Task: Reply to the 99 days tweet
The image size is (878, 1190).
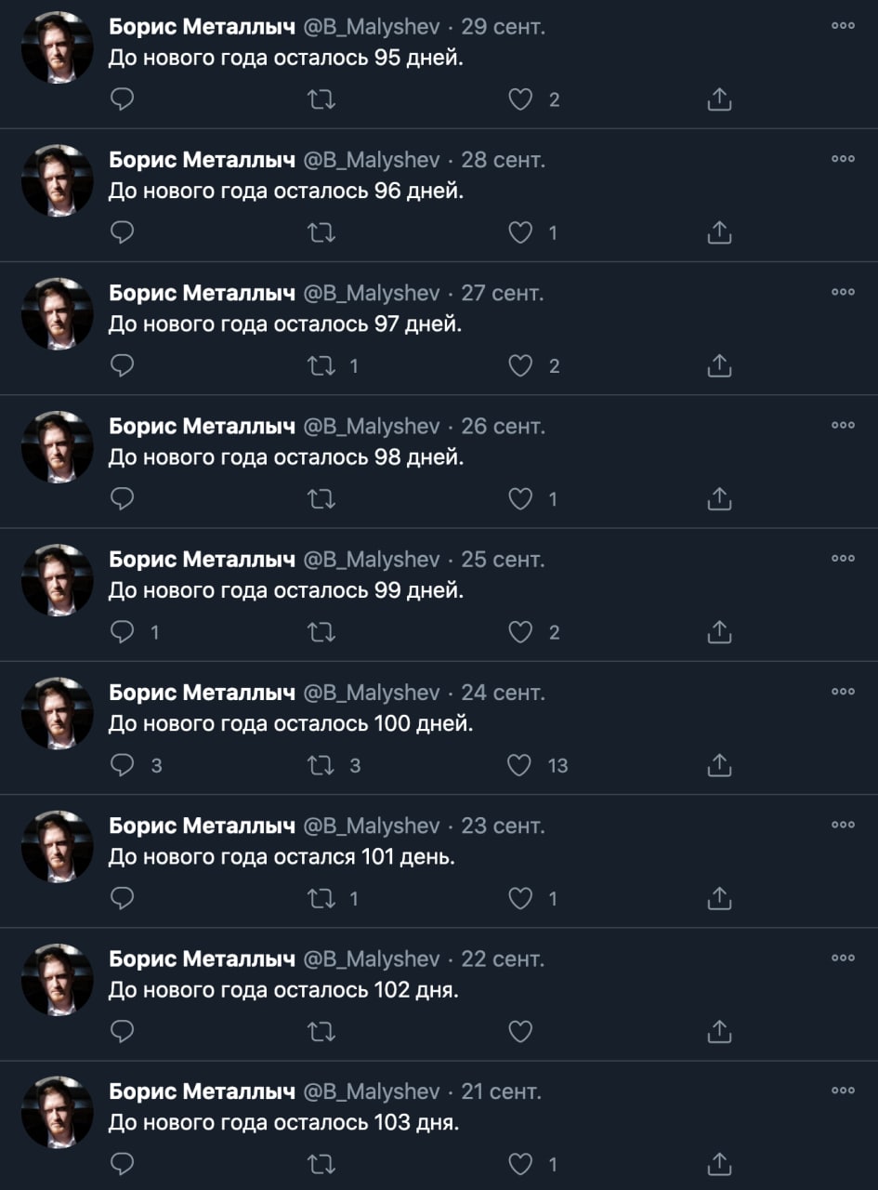Action: 123,632
